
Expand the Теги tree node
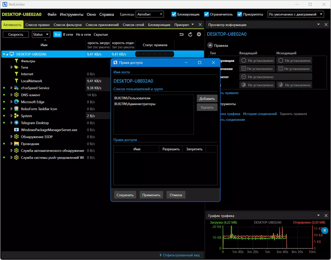pos(11,67)
